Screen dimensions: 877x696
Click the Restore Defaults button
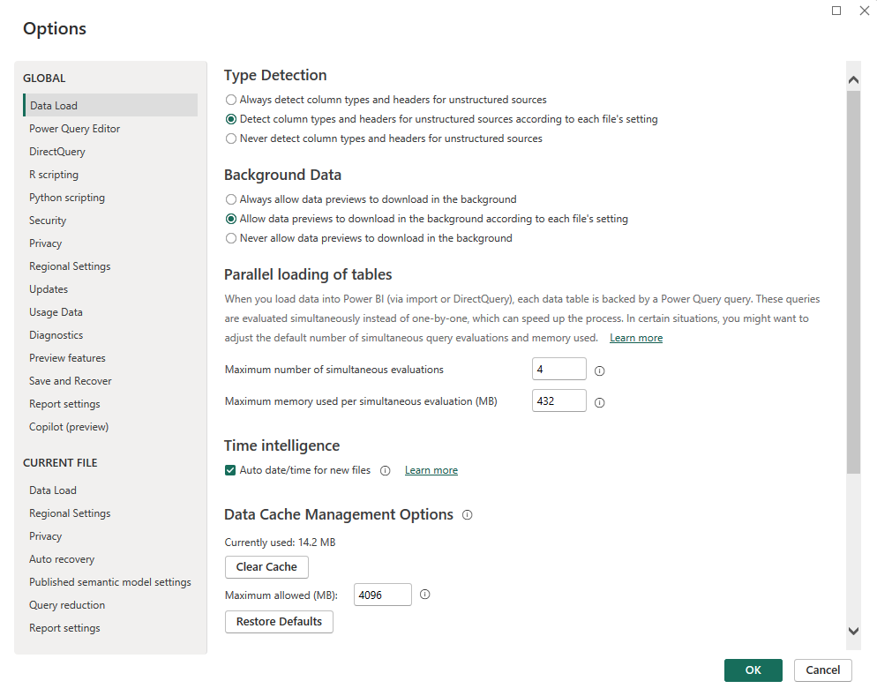(279, 622)
